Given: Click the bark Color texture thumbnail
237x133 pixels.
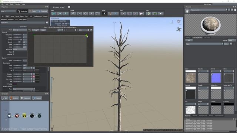Looking at the screenshot, I should tap(191, 78).
